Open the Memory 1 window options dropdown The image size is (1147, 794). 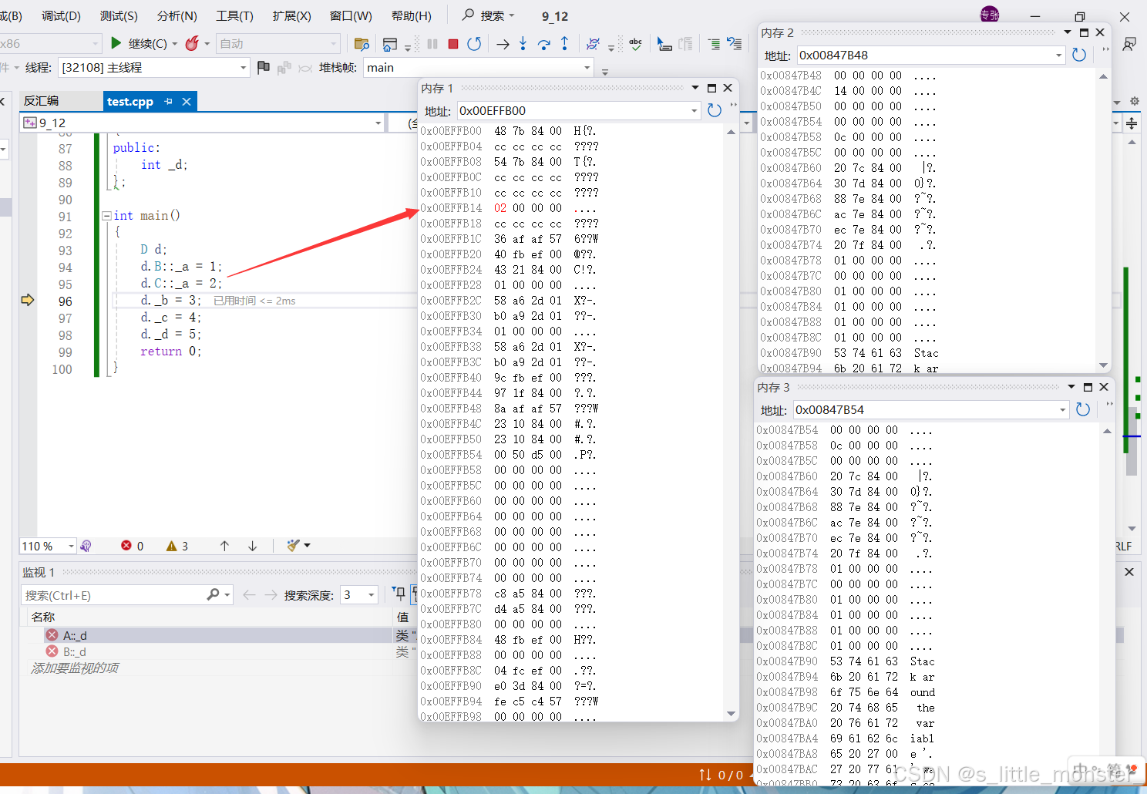(695, 88)
